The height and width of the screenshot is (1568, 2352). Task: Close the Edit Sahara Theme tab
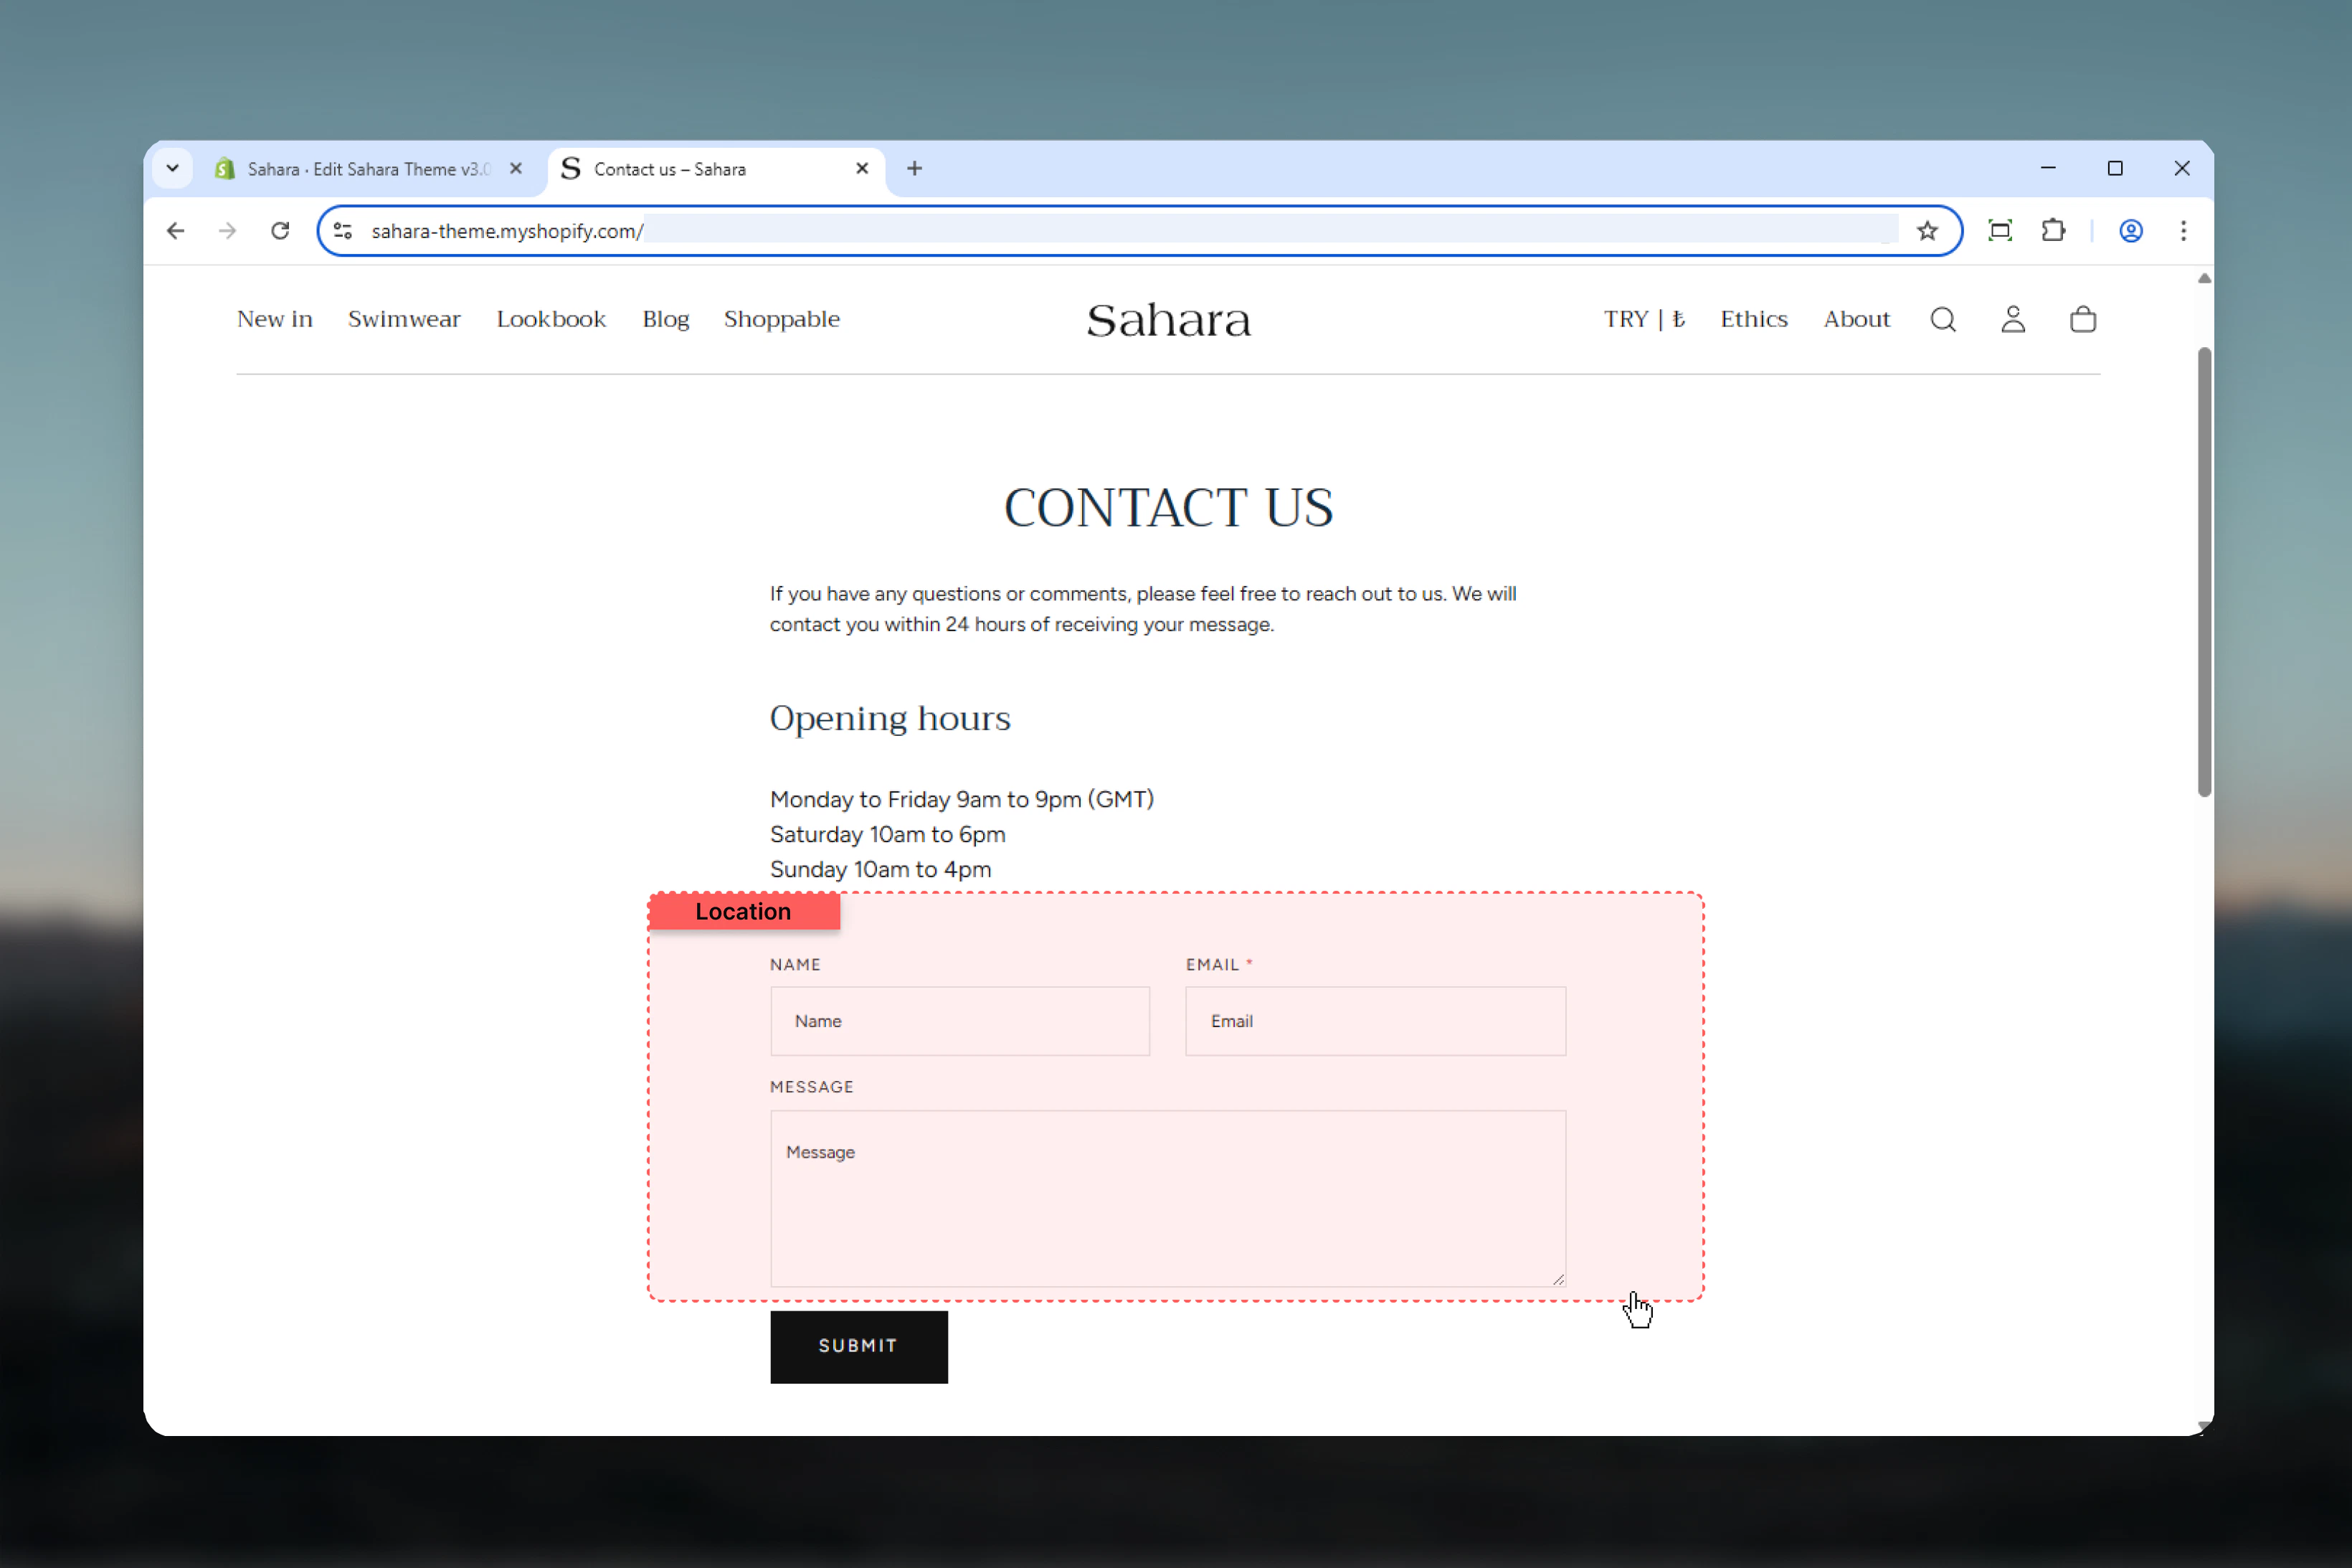pos(516,169)
